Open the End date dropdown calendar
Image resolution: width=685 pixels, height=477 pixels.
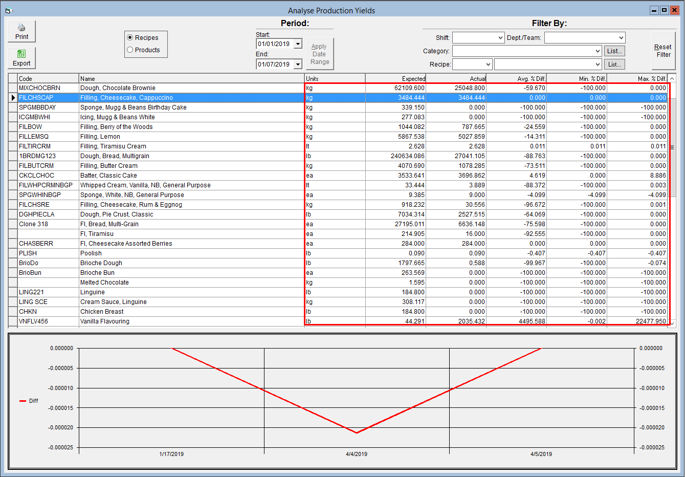pyautogui.click(x=298, y=64)
